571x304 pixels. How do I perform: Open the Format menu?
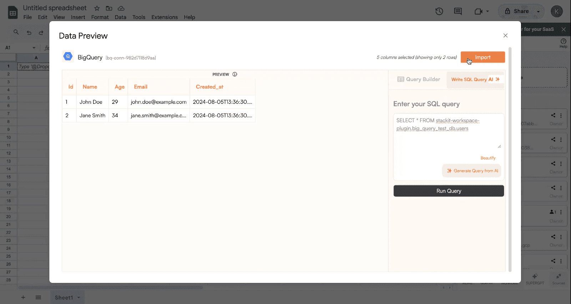pos(100,17)
